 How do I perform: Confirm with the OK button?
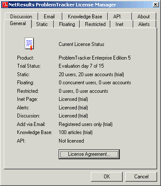click(x=107, y=177)
